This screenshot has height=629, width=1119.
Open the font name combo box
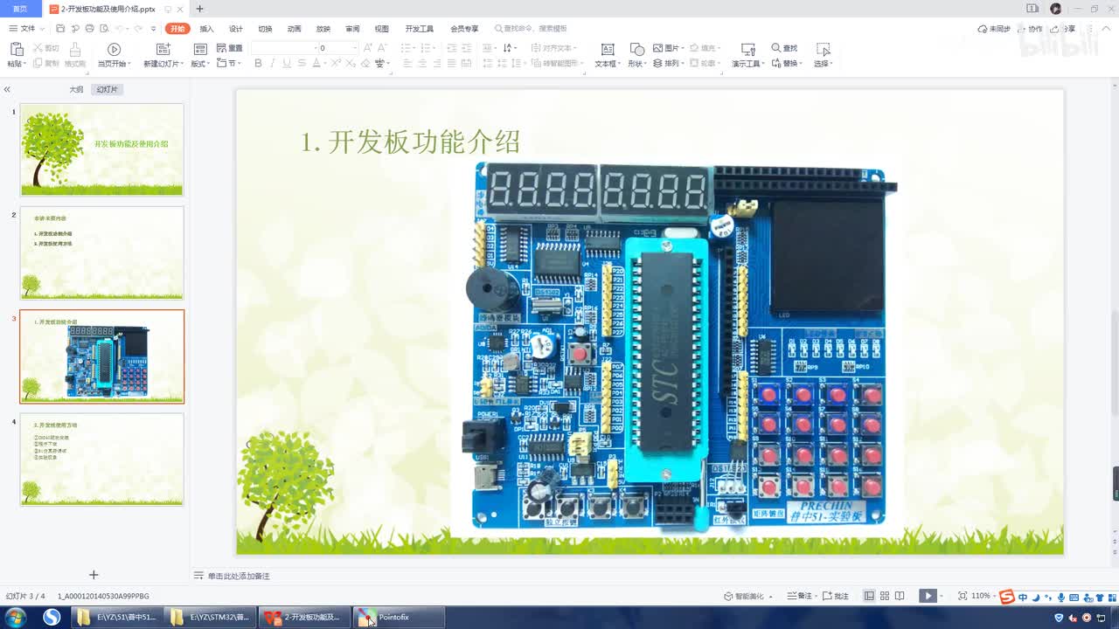[x=282, y=48]
